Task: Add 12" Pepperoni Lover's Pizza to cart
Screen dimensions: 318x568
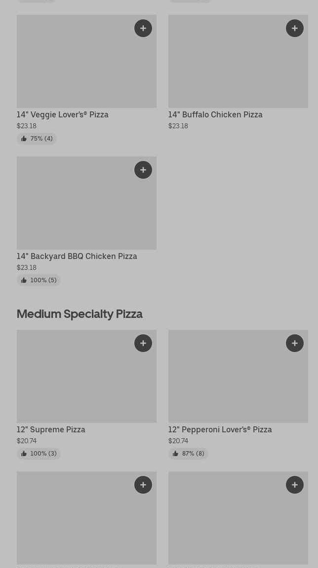Action: tap(295, 343)
